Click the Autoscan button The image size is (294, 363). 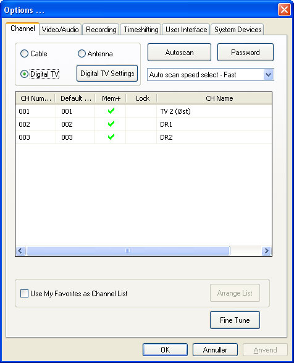click(x=179, y=53)
